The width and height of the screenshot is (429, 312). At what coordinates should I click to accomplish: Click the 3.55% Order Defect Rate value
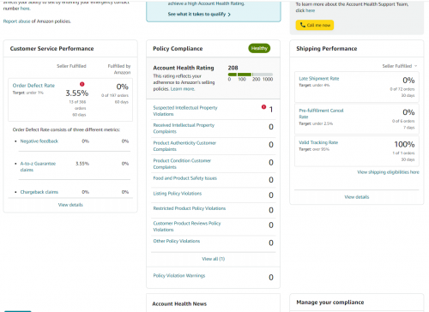point(77,93)
